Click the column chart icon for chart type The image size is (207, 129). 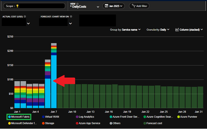point(177,30)
